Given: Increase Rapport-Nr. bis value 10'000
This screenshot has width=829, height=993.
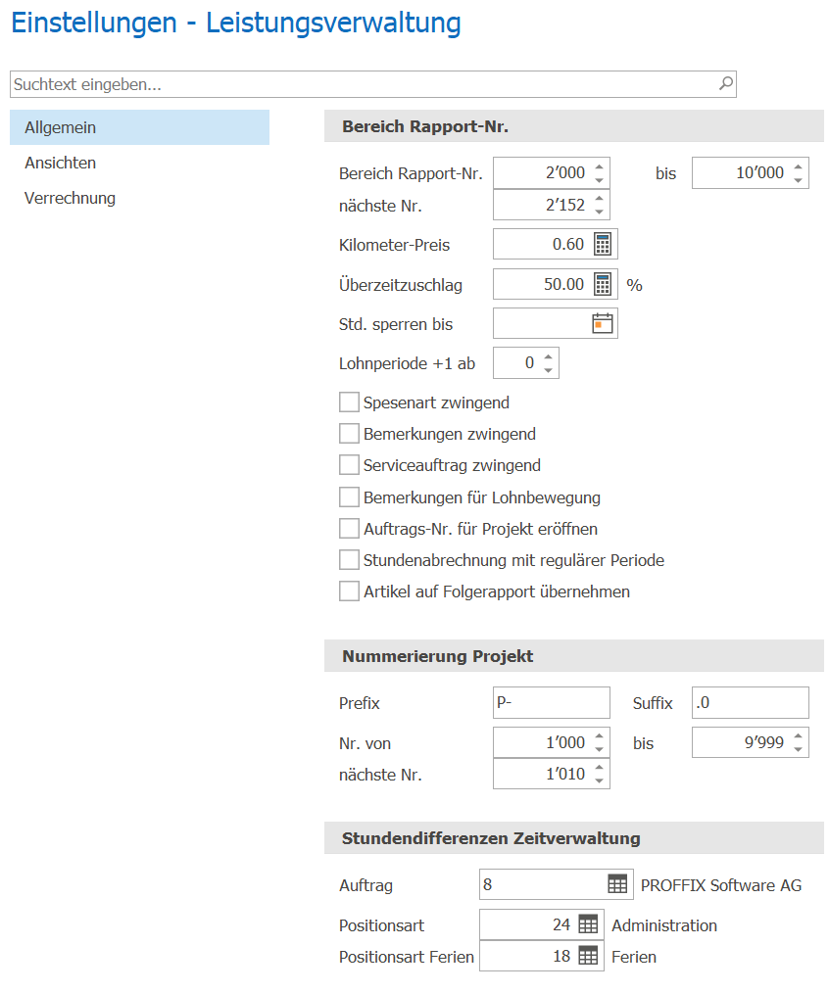Looking at the screenshot, I should pos(798,166).
